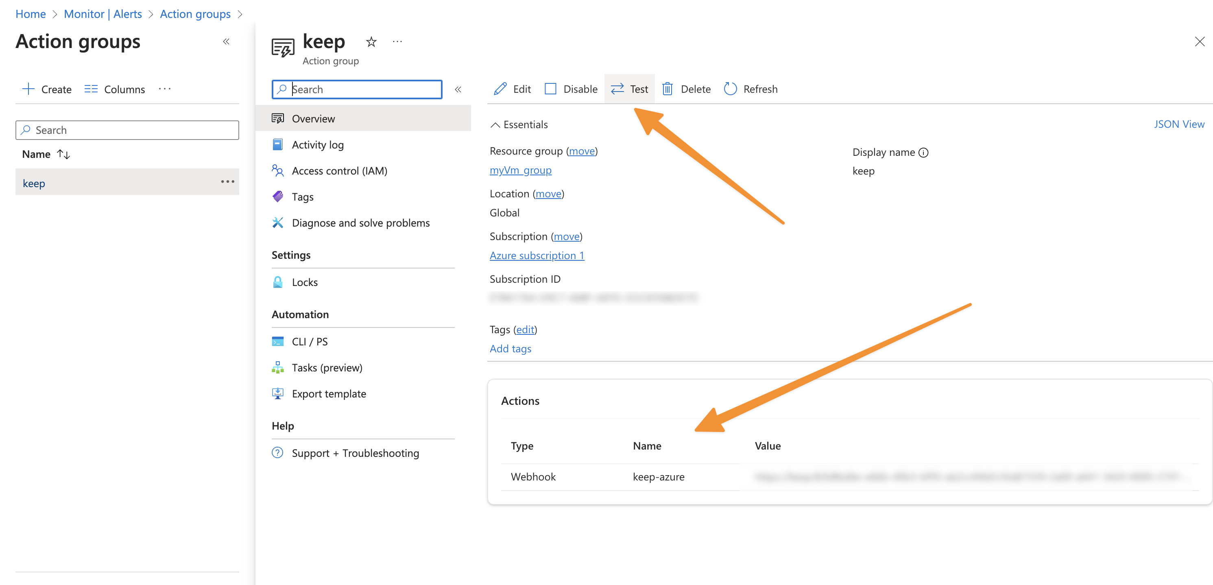Open the Columns chooser

(x=114, y=89)
